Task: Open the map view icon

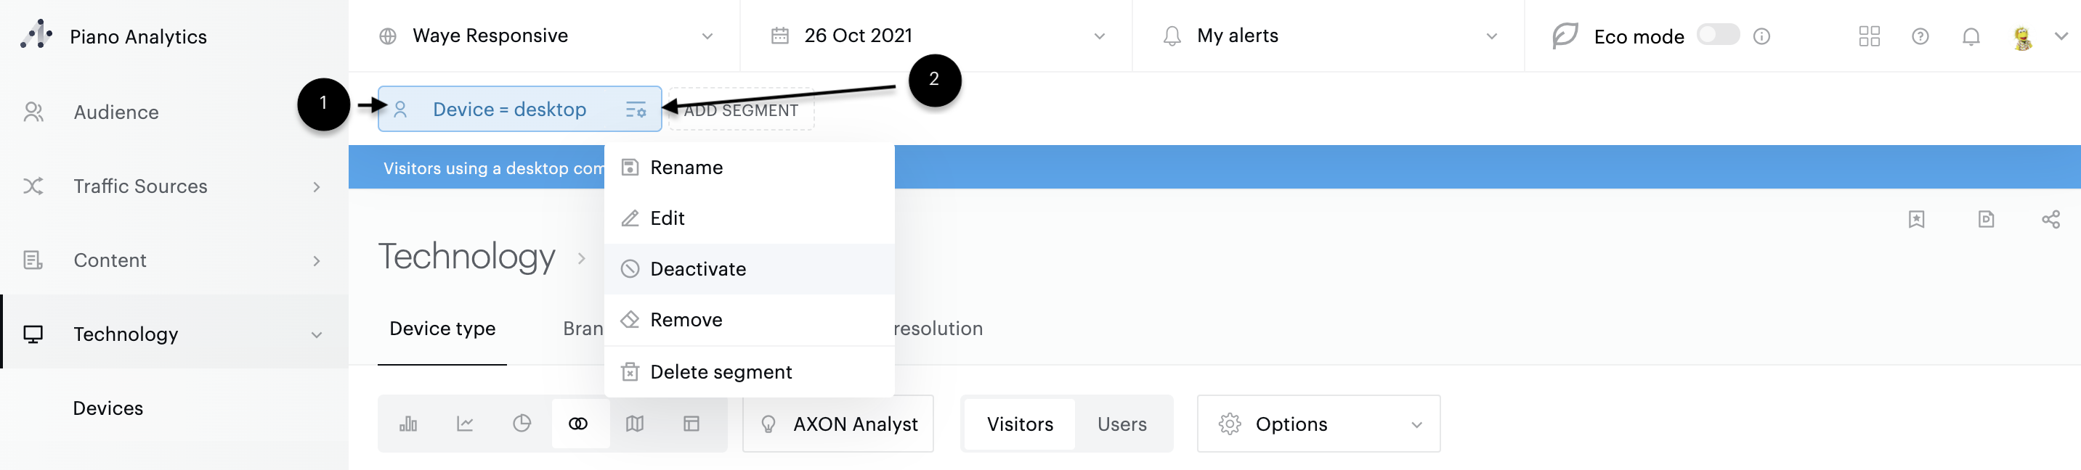Action: coord(635,424)
